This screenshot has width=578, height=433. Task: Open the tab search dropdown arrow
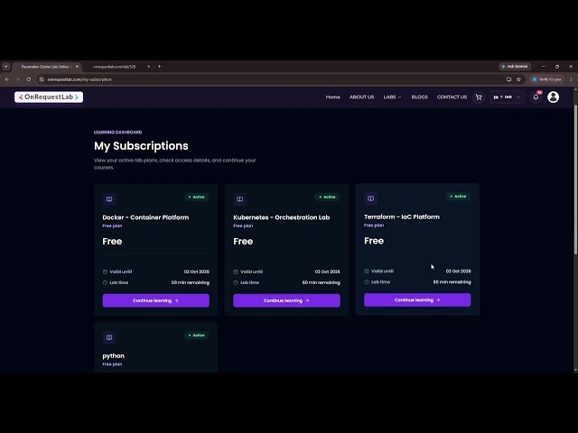point(6,67)
